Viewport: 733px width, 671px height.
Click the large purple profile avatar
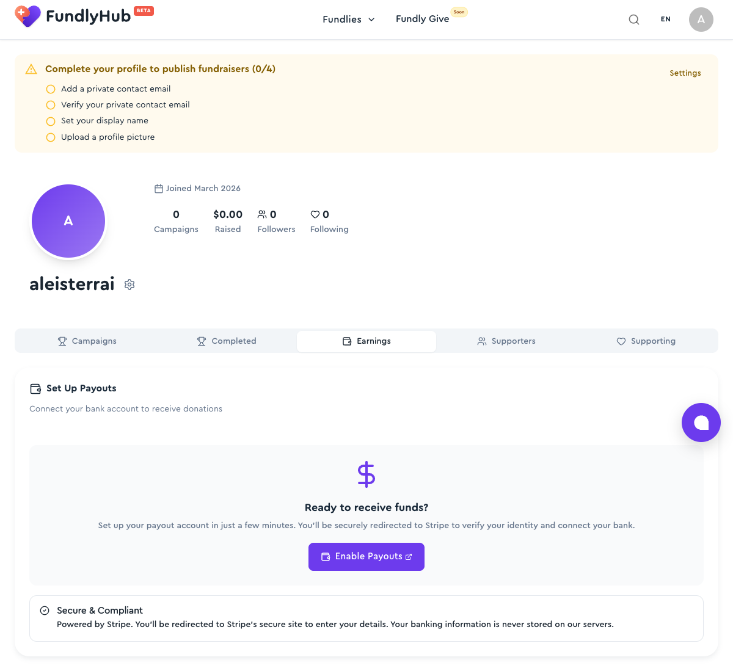click(68, 221)
